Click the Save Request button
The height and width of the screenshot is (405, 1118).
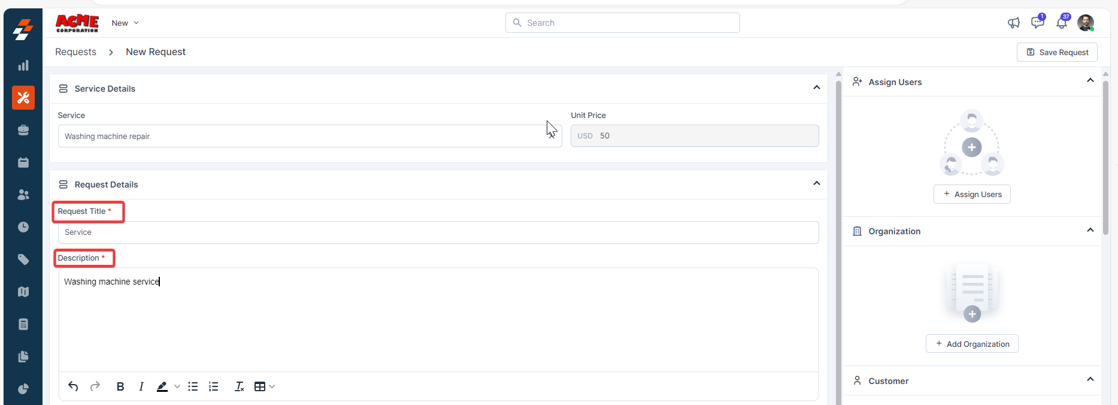(1057, 52)
